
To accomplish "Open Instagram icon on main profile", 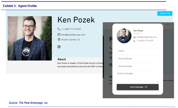I will [x=59, y=47].
